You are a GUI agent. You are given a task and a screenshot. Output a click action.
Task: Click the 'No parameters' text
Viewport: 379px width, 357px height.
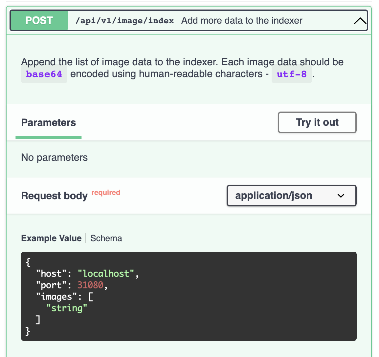coord(54,157)
